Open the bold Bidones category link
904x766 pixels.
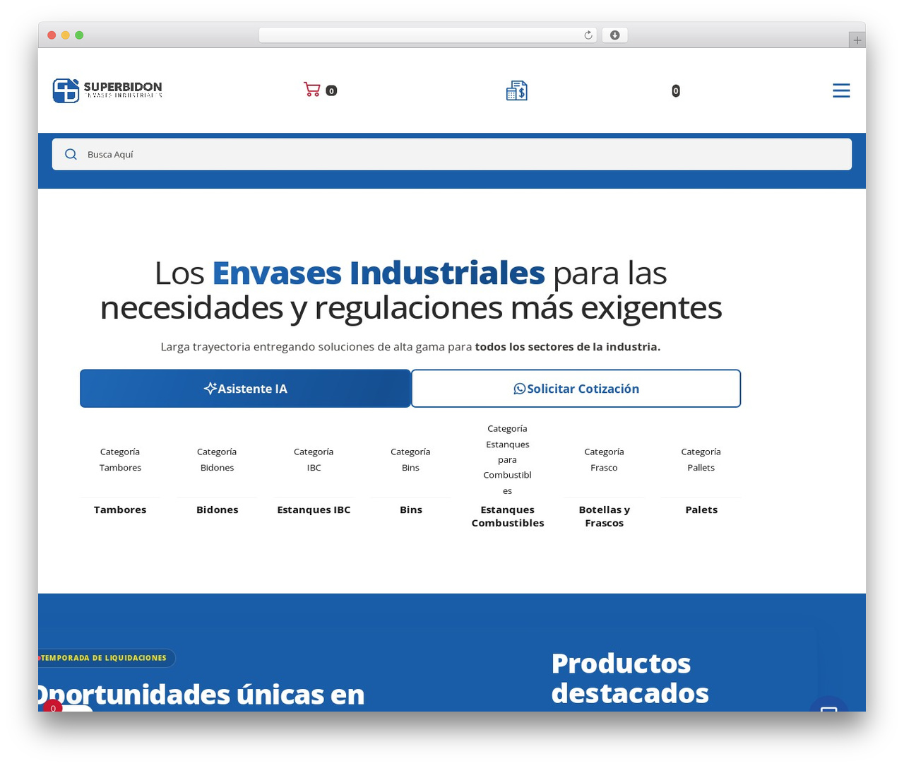[x=217, y=509]
